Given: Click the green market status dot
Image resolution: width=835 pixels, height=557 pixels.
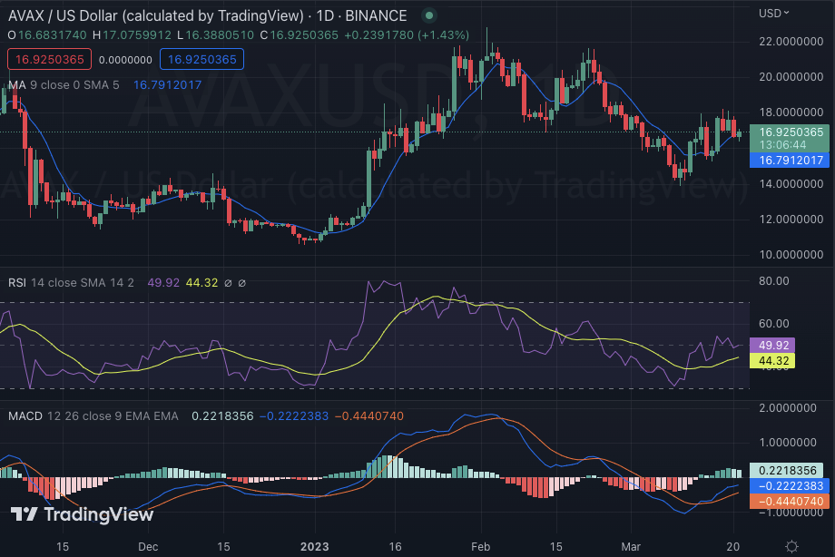Looking at the screenshot, I should pyautogui.click(x=428, y=15).
